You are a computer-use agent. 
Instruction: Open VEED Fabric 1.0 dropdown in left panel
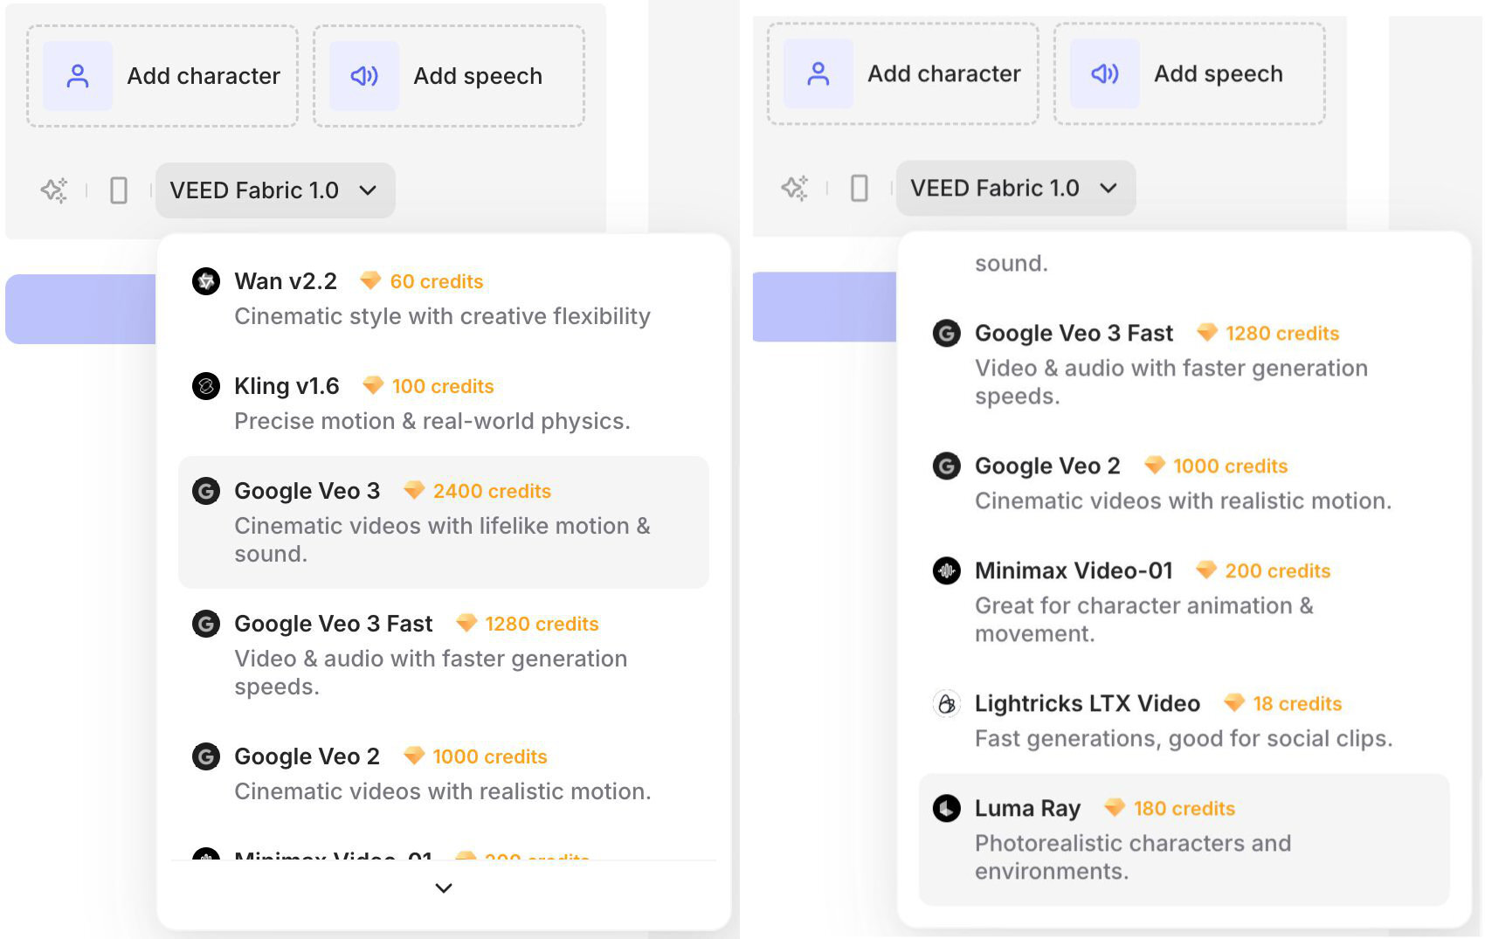[x=275, y=190]
